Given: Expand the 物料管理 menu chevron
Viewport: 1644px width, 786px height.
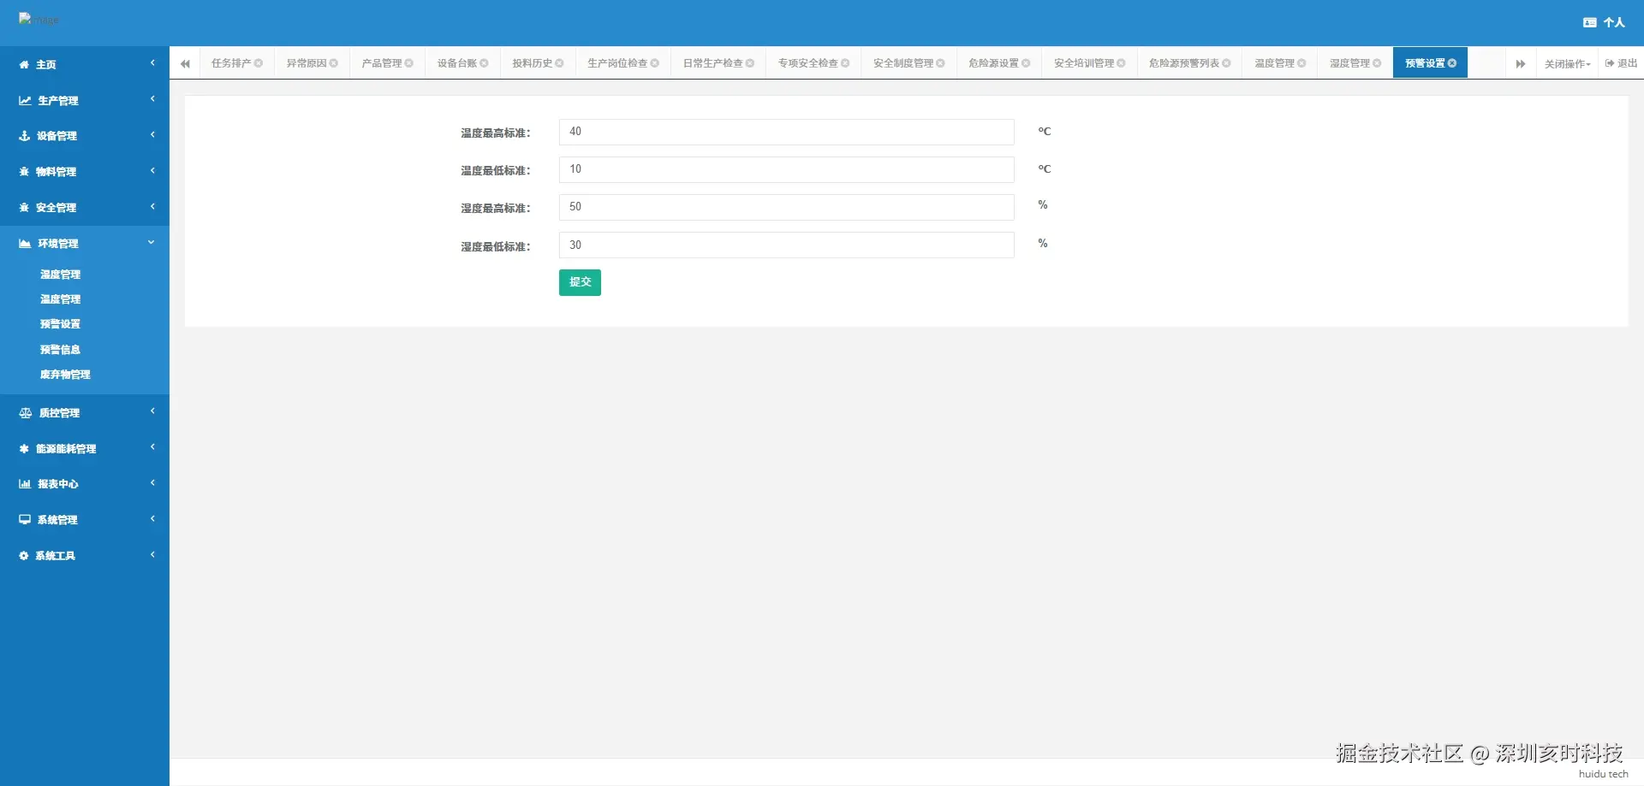Looking at the screenshot, I should click(x=152, y=171).
